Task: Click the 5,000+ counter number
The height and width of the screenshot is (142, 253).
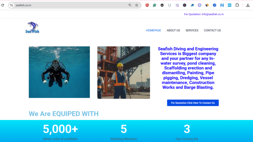Action: (61, 129)
